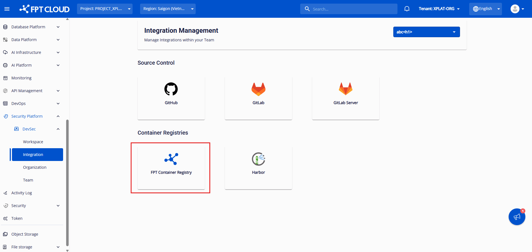The height and width of the screenshot is (252, 532).
Task: Click the GitHub label
Action: 171,103
